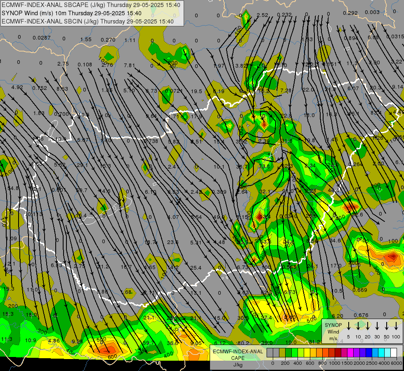This screenshot has width=404, height=371.
Task: Select the pure blue swatch above 2500
Action: pos(369,352)
